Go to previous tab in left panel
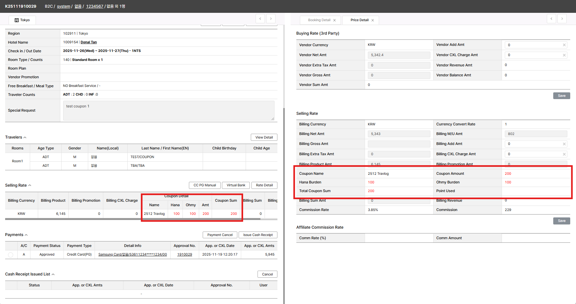Viewport: 576px width, 304px height. [260, 19]
